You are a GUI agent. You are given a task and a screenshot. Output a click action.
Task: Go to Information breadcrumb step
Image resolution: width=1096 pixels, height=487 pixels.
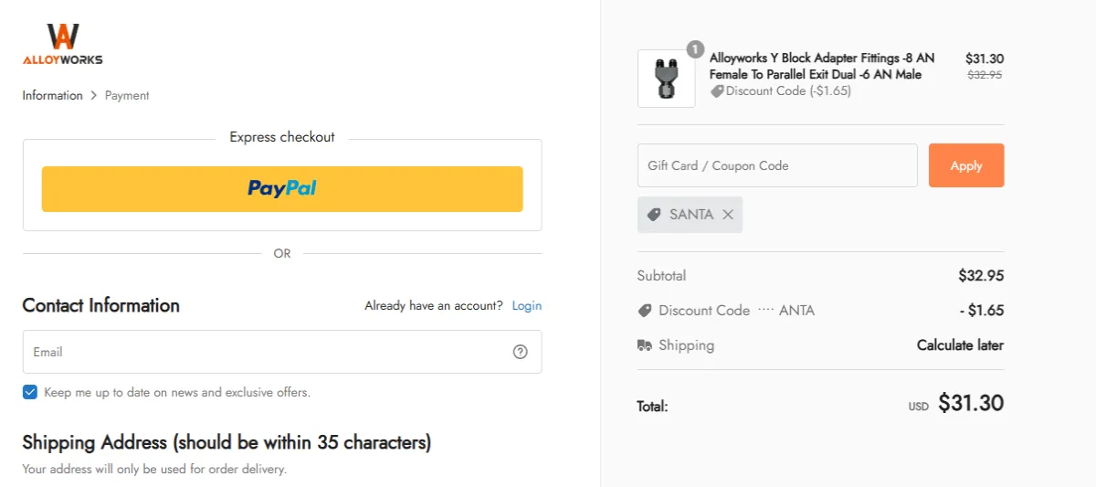coord(52,95)
